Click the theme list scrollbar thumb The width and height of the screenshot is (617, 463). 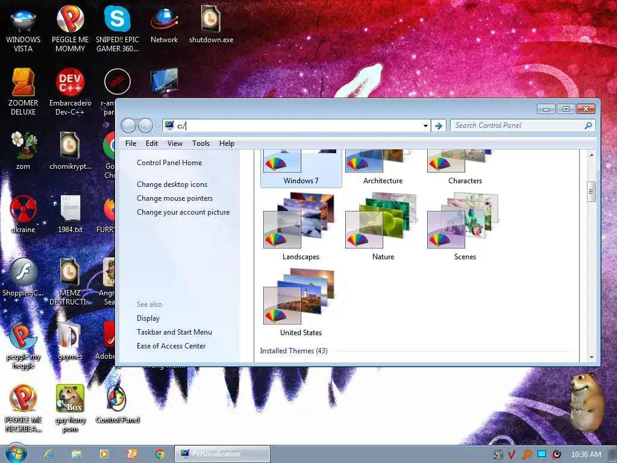coord(591,192)
